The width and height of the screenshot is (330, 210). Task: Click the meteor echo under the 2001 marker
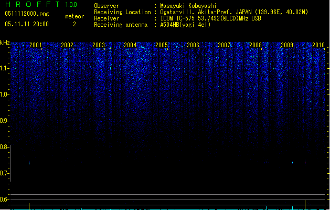coord(29,163)
